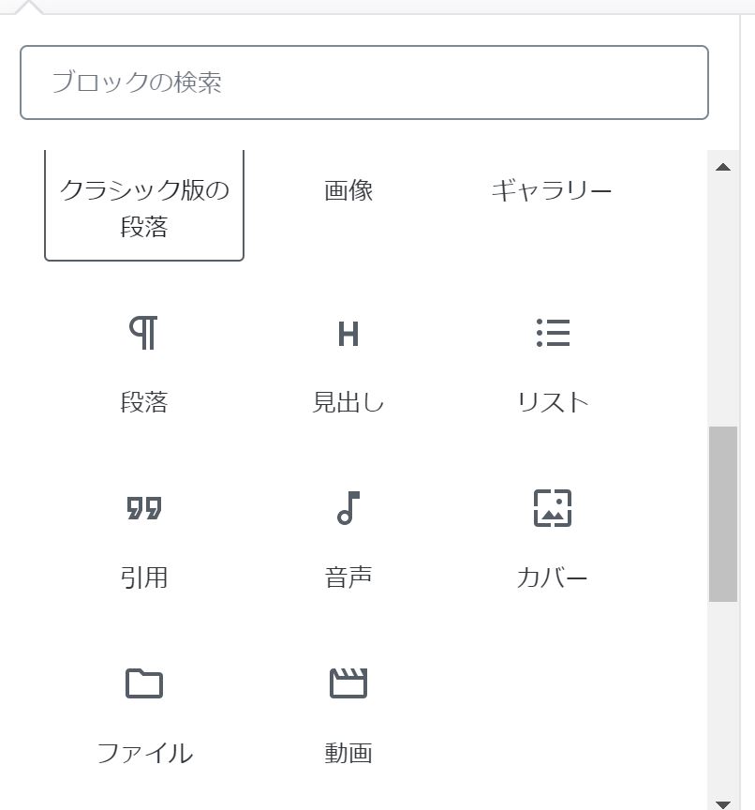Insert audio block via music note icon

(348, 508)
